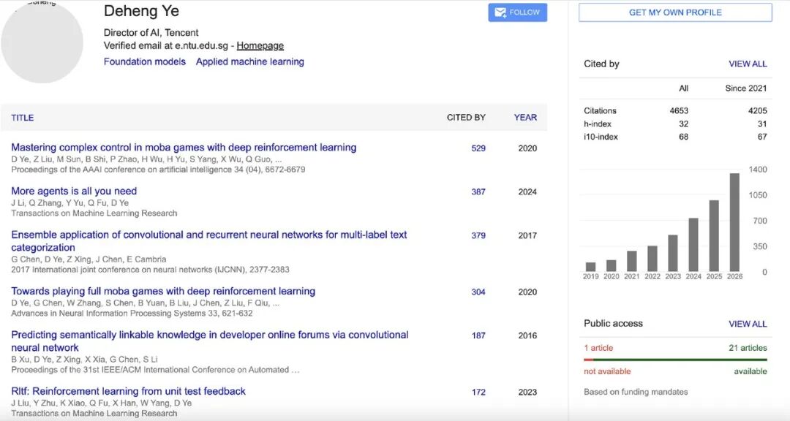Click the total citations value 4653
790x421 pixels.
[679, 111]
